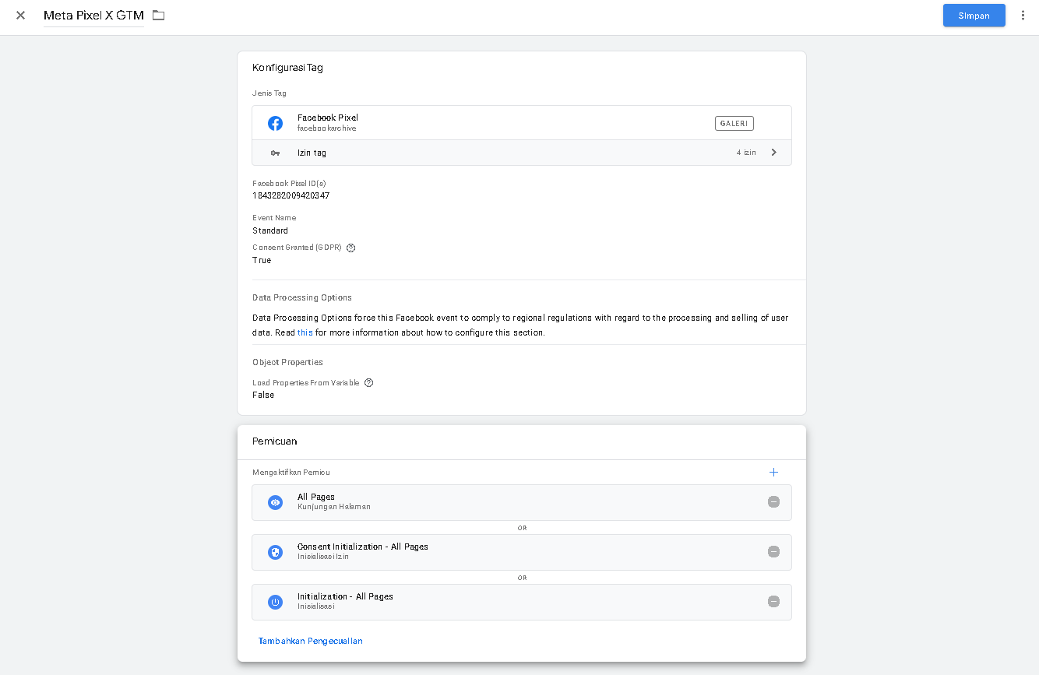Click the GALERI badge
1039x675 pixels.
734,123
